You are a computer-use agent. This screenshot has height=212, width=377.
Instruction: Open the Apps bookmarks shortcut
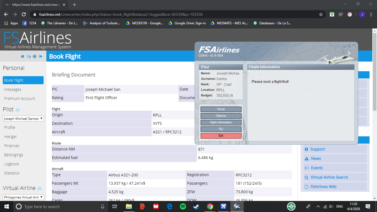coord(11,23)
